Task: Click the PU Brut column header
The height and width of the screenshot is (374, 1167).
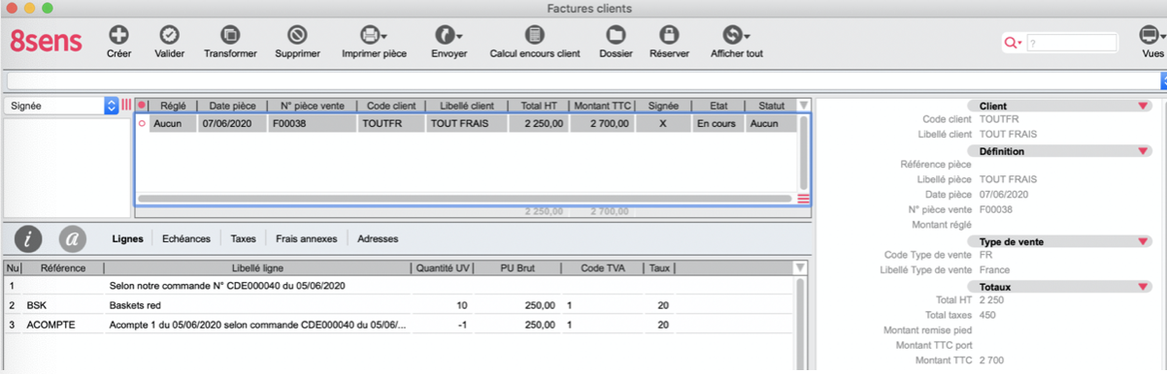Action: click(517, 268)
